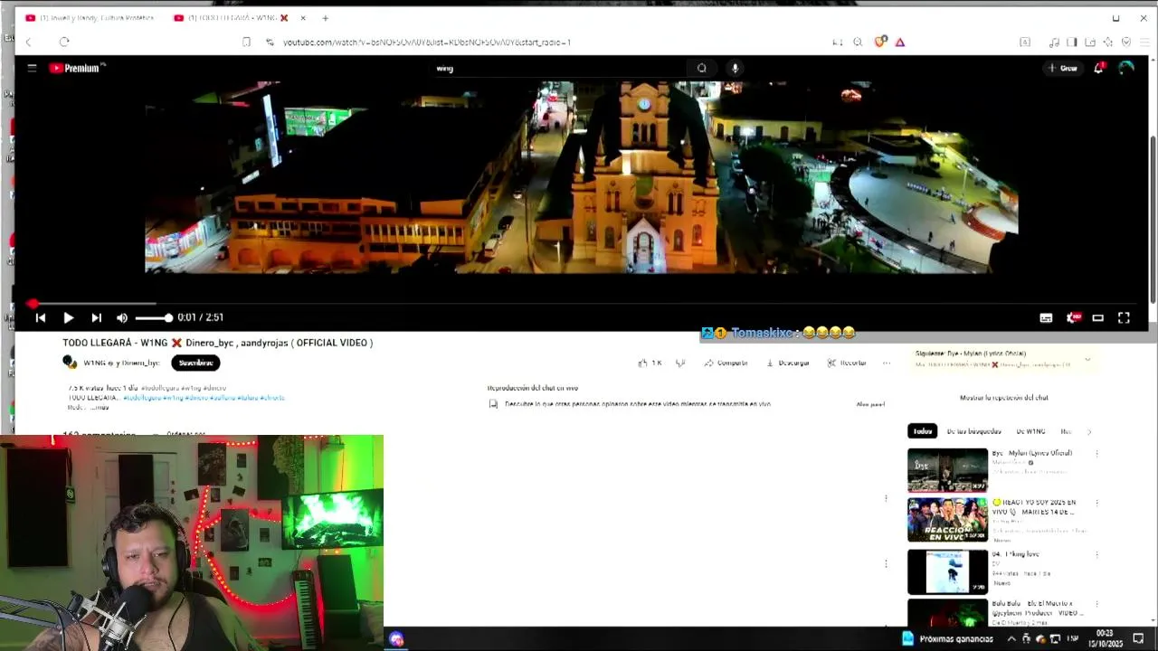
Task: Click the YouTube search input field
Action: coord(561,68)
